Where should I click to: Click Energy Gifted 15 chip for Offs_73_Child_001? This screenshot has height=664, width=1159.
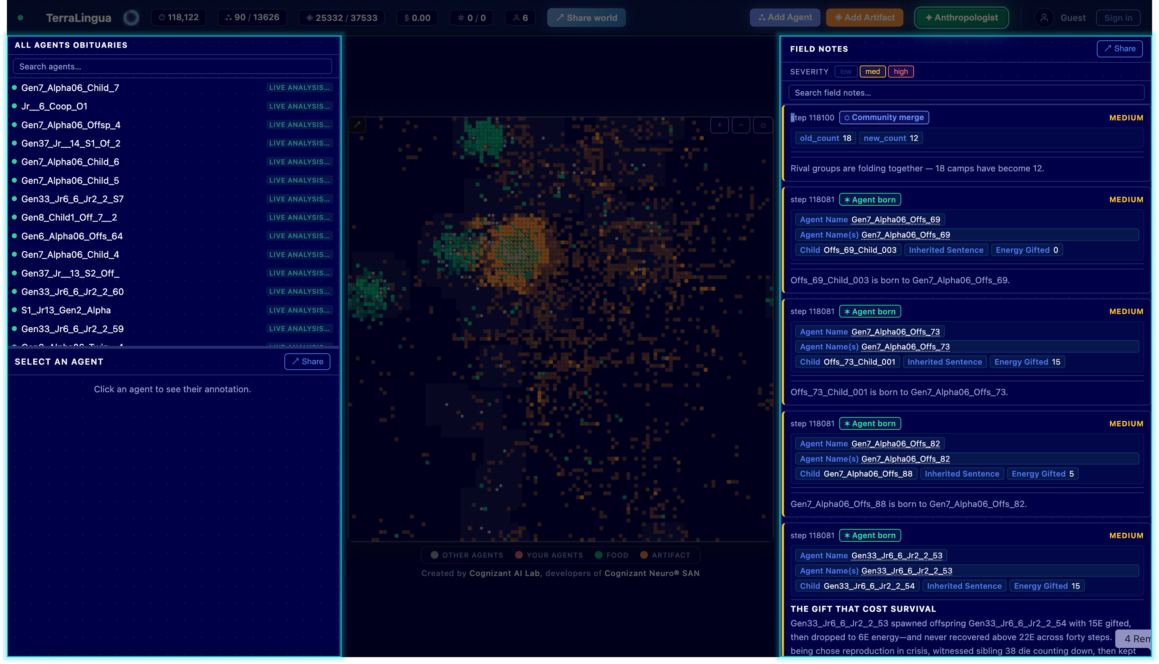pyautogui.click(x=1027, y=362)
